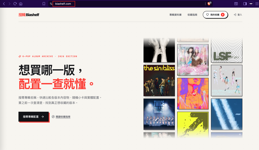Image resolution: width=259 pixels, height=150 pixels.
Task: Go to homepage via 搜輯 Biashelf logo
Action: [29, 15]
